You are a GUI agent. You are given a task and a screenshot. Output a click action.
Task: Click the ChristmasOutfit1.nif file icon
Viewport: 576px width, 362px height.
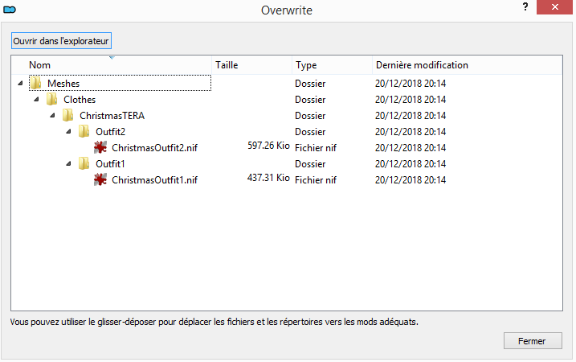[x=100, y=179]
